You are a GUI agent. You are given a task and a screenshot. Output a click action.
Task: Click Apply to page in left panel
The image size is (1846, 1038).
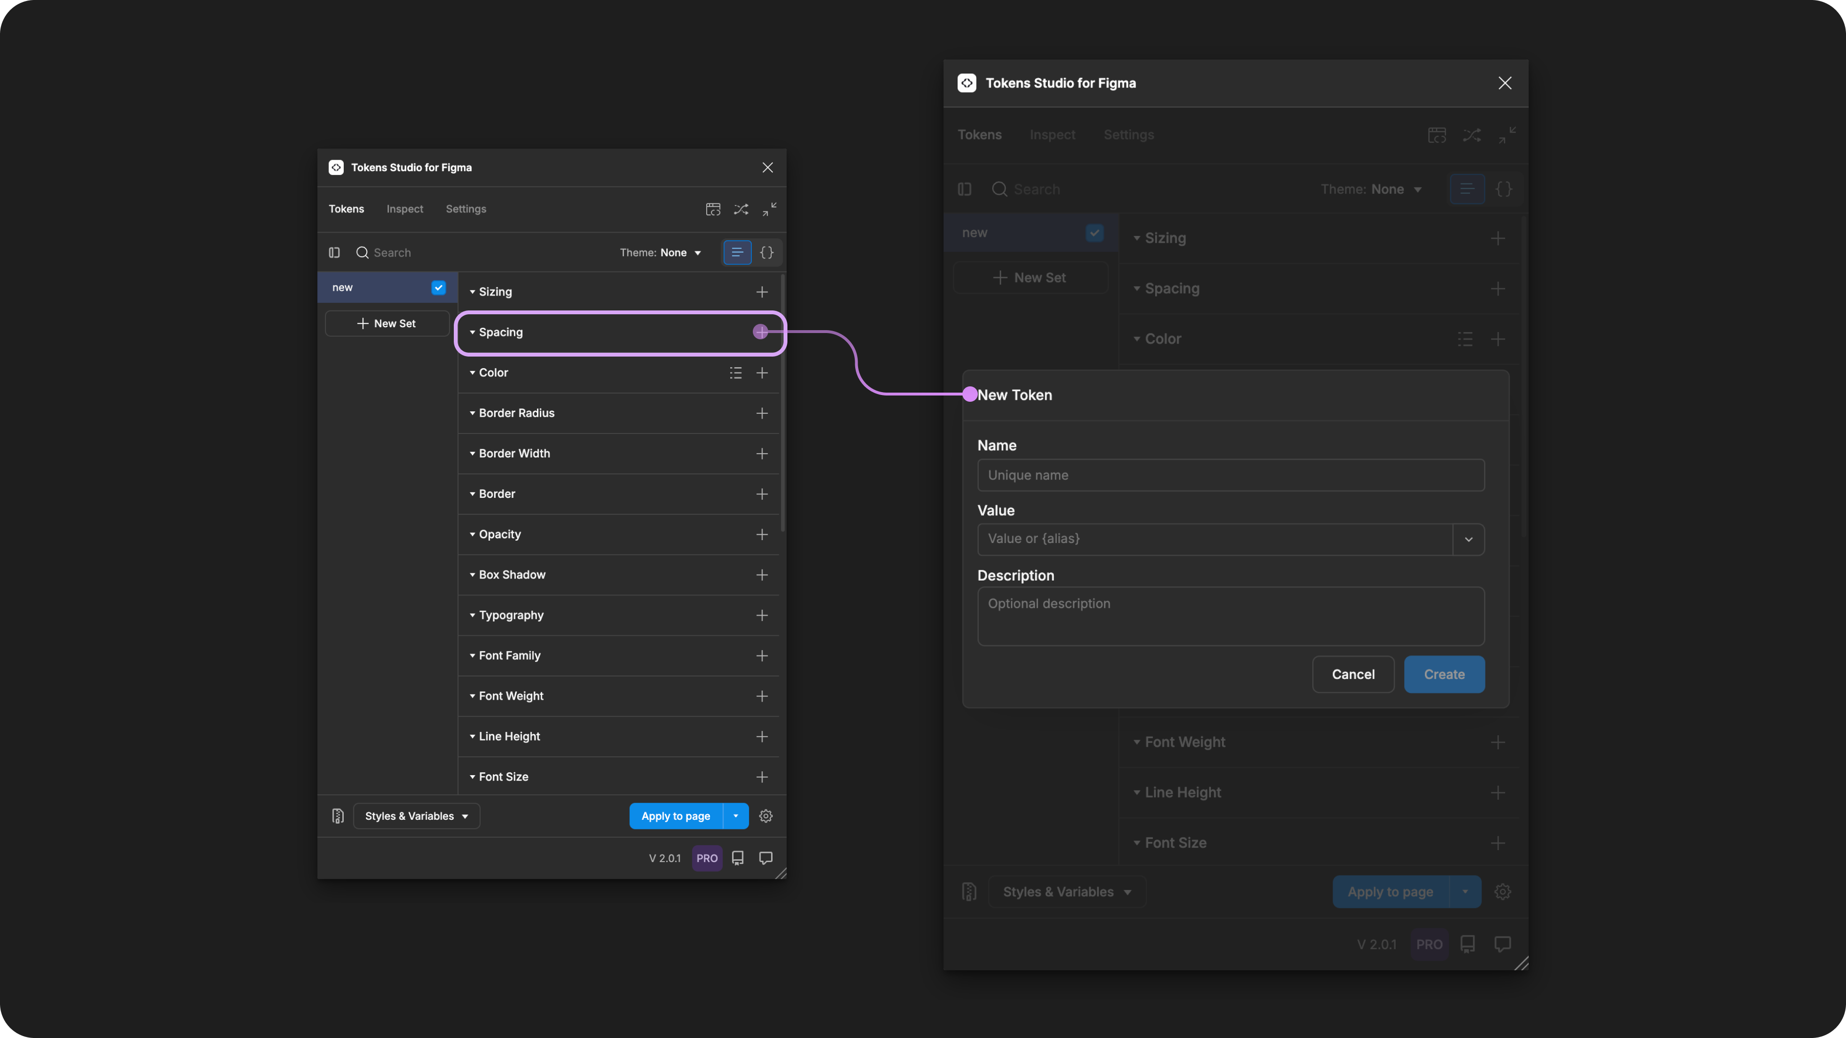pyautogui.click(x=676, y=816)
